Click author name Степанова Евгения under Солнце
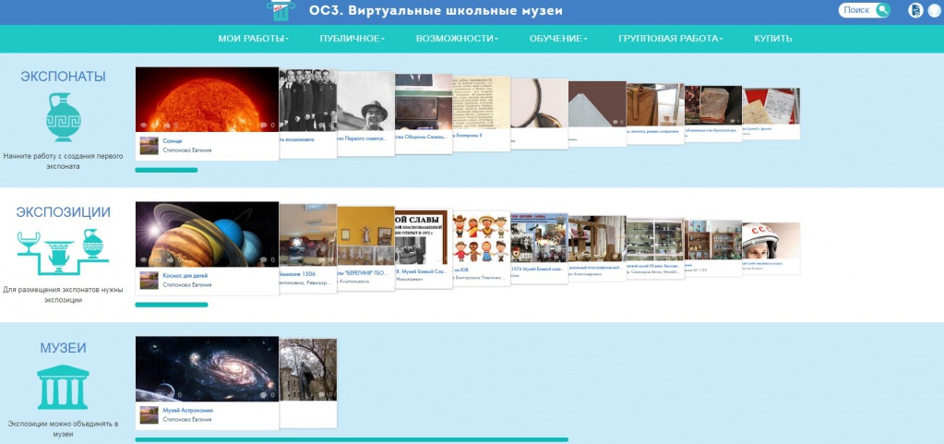This screenshot has width=944, height=444. pyautogui.click(x=187, y=150)
